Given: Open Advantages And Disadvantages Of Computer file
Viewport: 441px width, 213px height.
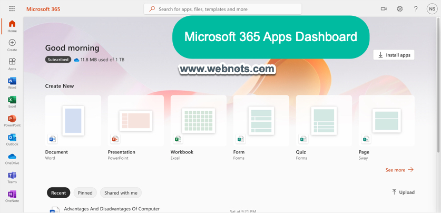Looking at the screenshot, I should click(112, 209).
